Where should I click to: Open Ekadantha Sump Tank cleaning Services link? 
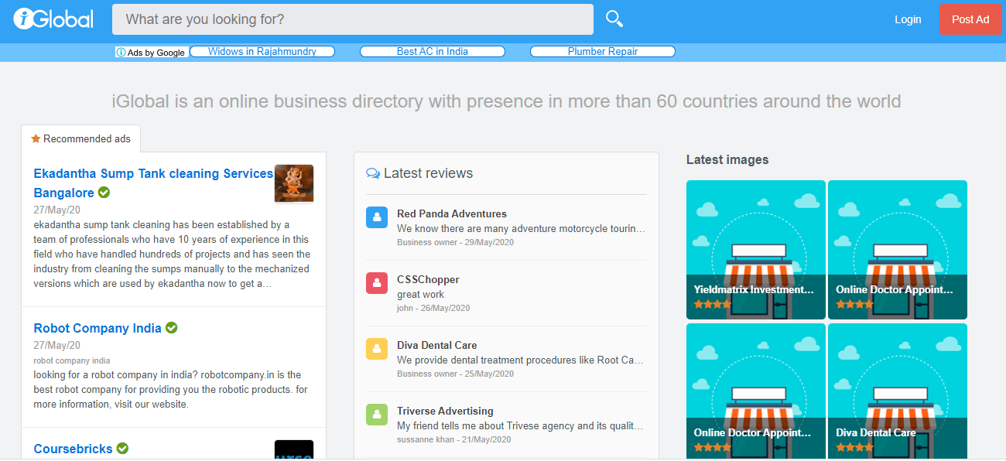153,183
